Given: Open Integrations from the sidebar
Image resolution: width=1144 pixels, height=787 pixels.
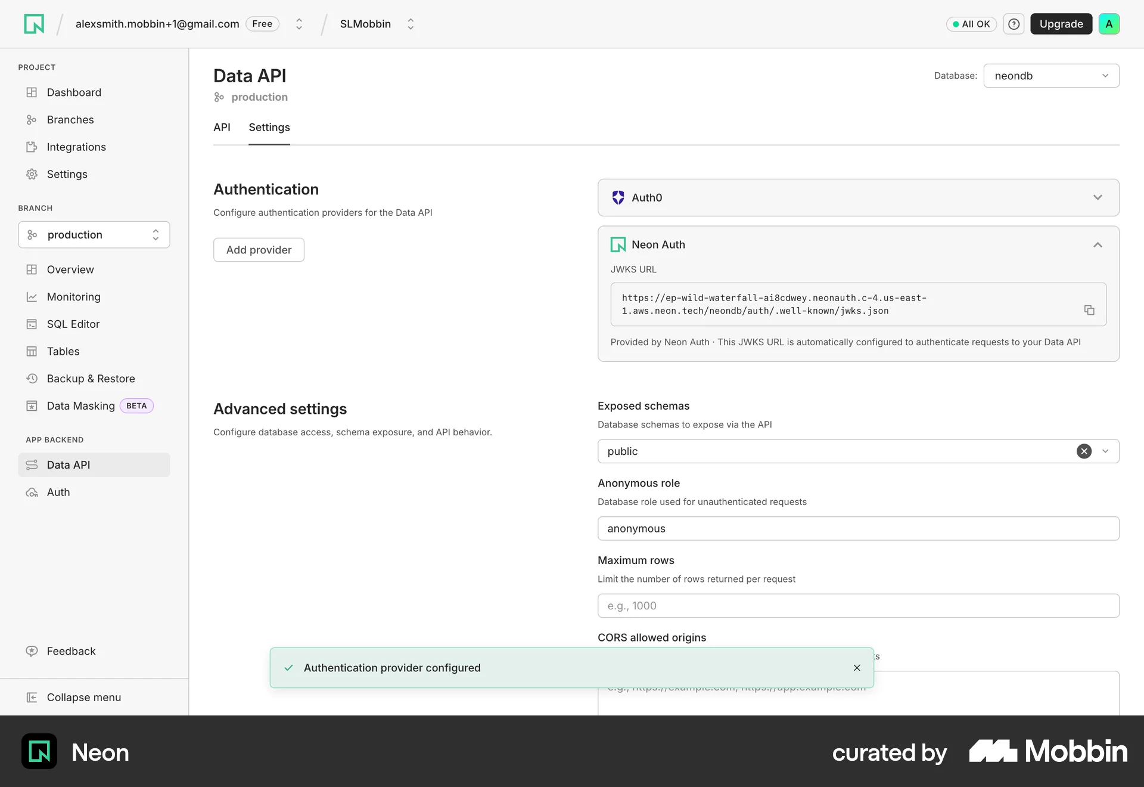Looking at the screenshot, I should (x=94, y=147).
